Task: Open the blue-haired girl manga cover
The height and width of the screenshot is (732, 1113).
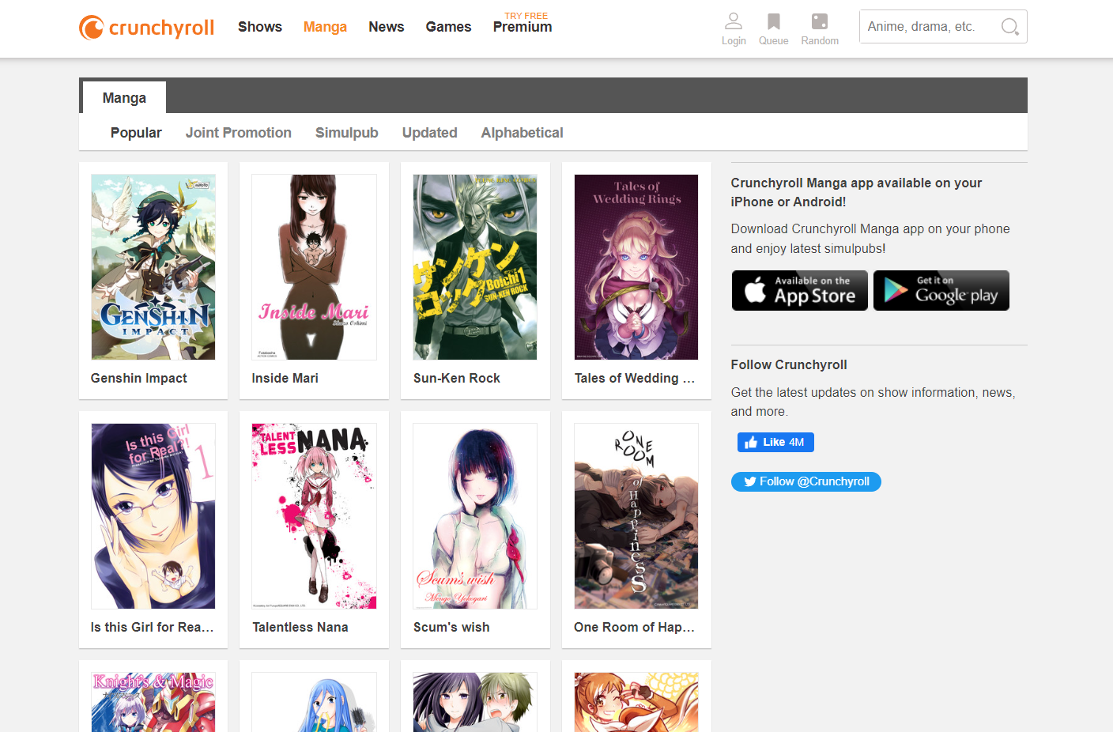Action: click(314, 702)
